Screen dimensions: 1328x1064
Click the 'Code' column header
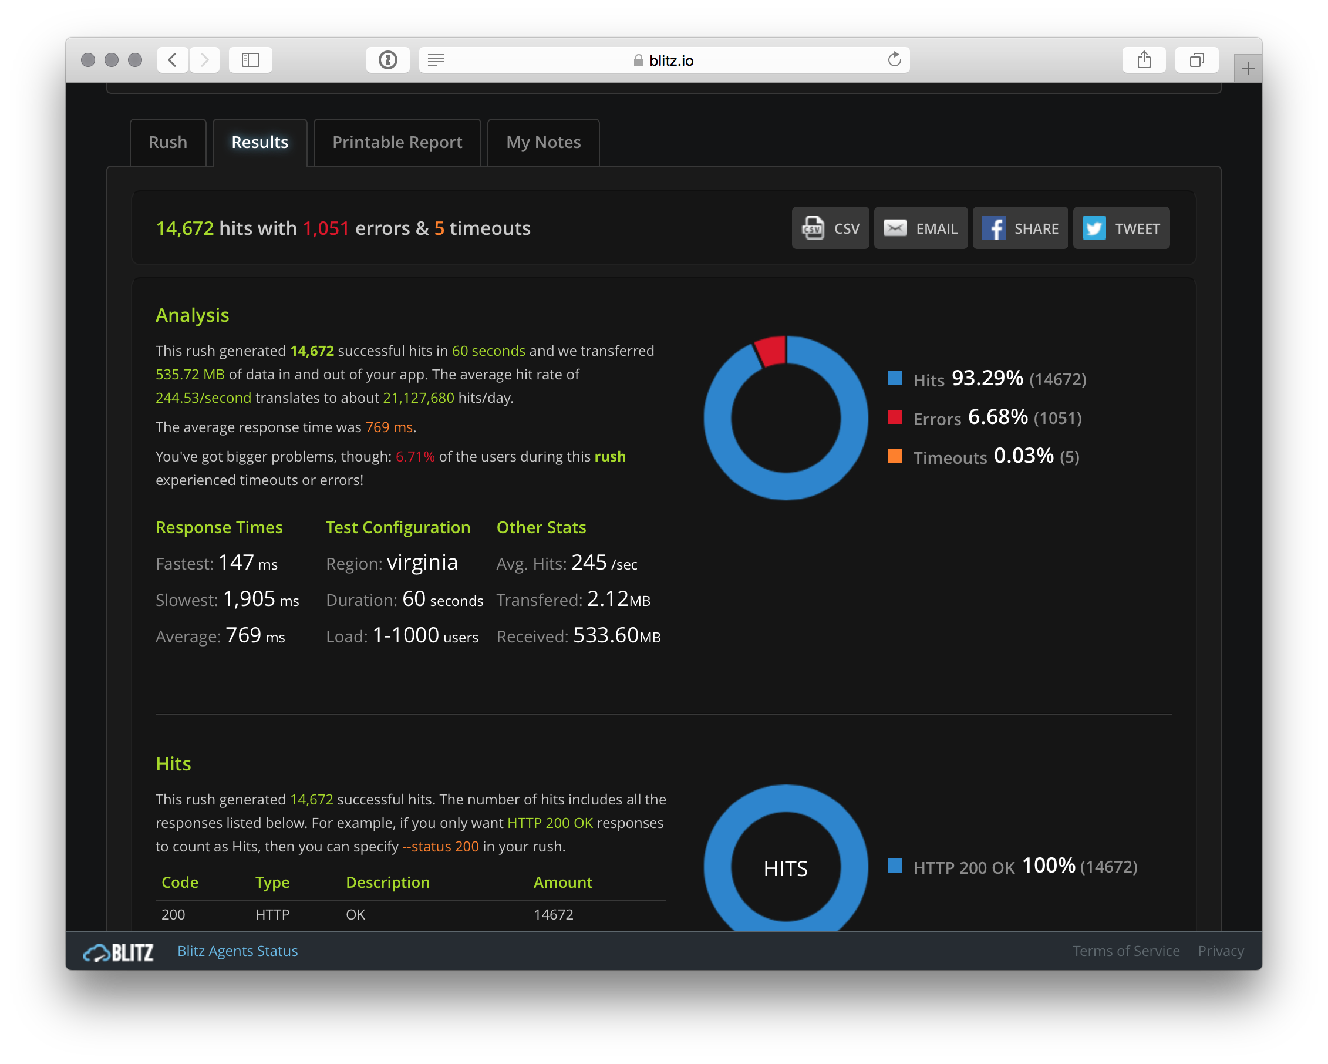click(x=180, y=882)
